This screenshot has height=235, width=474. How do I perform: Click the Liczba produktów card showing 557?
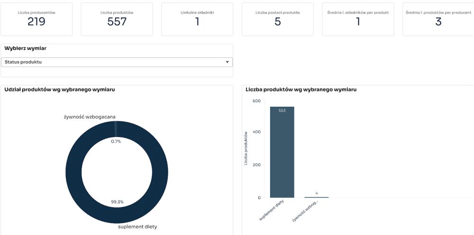(x=117, y=19)
